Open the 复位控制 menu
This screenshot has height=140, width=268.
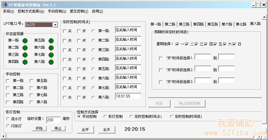tap(79, 11)
